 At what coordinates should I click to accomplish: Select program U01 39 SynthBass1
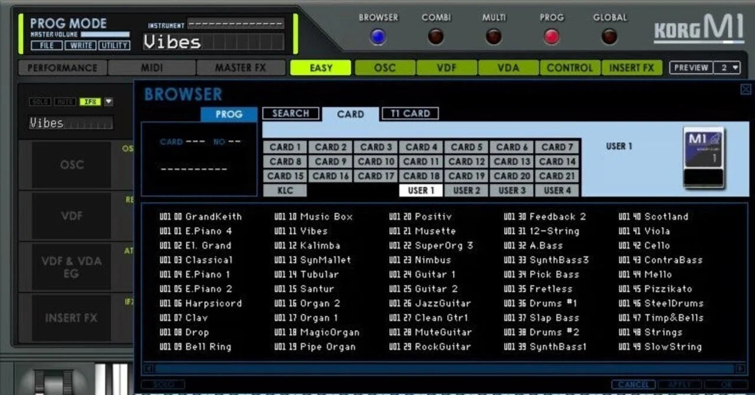tap(546, 347)
